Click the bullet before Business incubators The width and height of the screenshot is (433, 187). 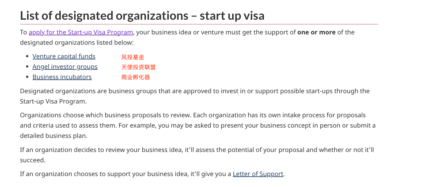(x=28, y=77)
